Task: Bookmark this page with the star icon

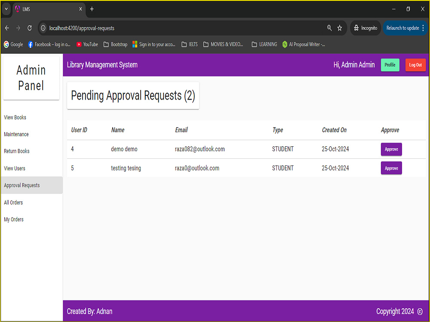Action: [340, 28]
